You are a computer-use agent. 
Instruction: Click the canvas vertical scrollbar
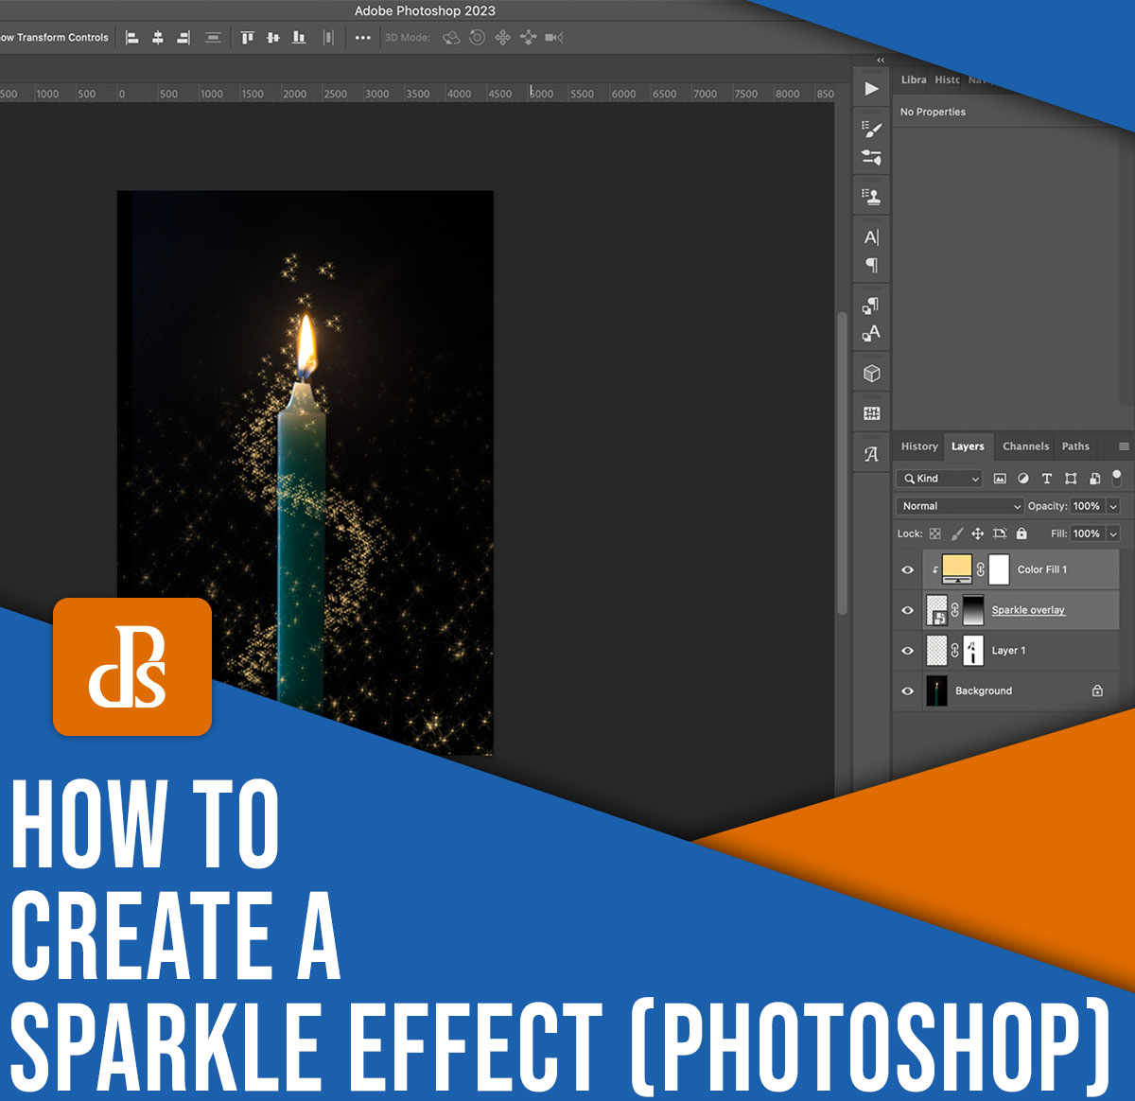coord(841,463)
